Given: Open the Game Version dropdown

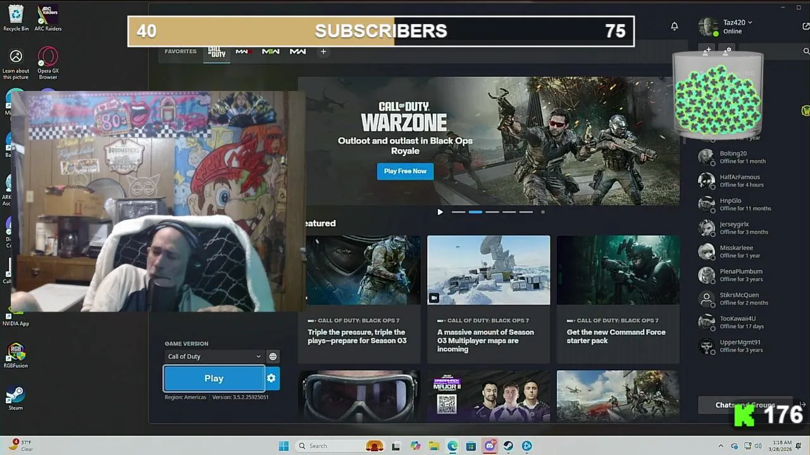Looking at the screenshot, I should point(215,356).
